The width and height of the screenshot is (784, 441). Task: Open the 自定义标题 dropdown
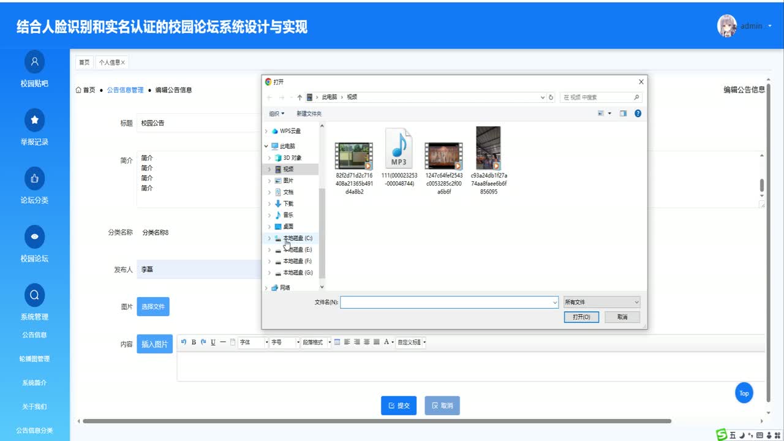(x=411, y=342)
